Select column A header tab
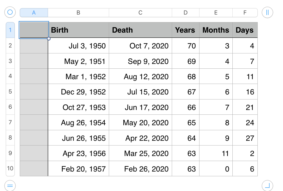This screenshot has width=283, height=191. click(34, 13)
